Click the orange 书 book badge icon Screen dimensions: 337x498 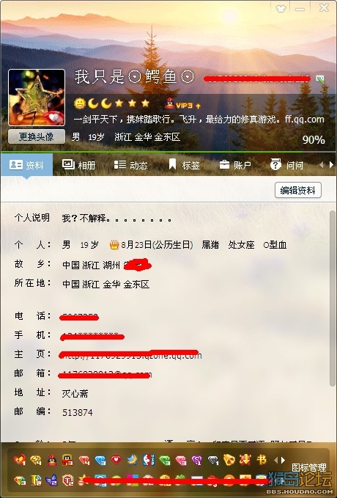pyautogui.click(x=261, y=460)
